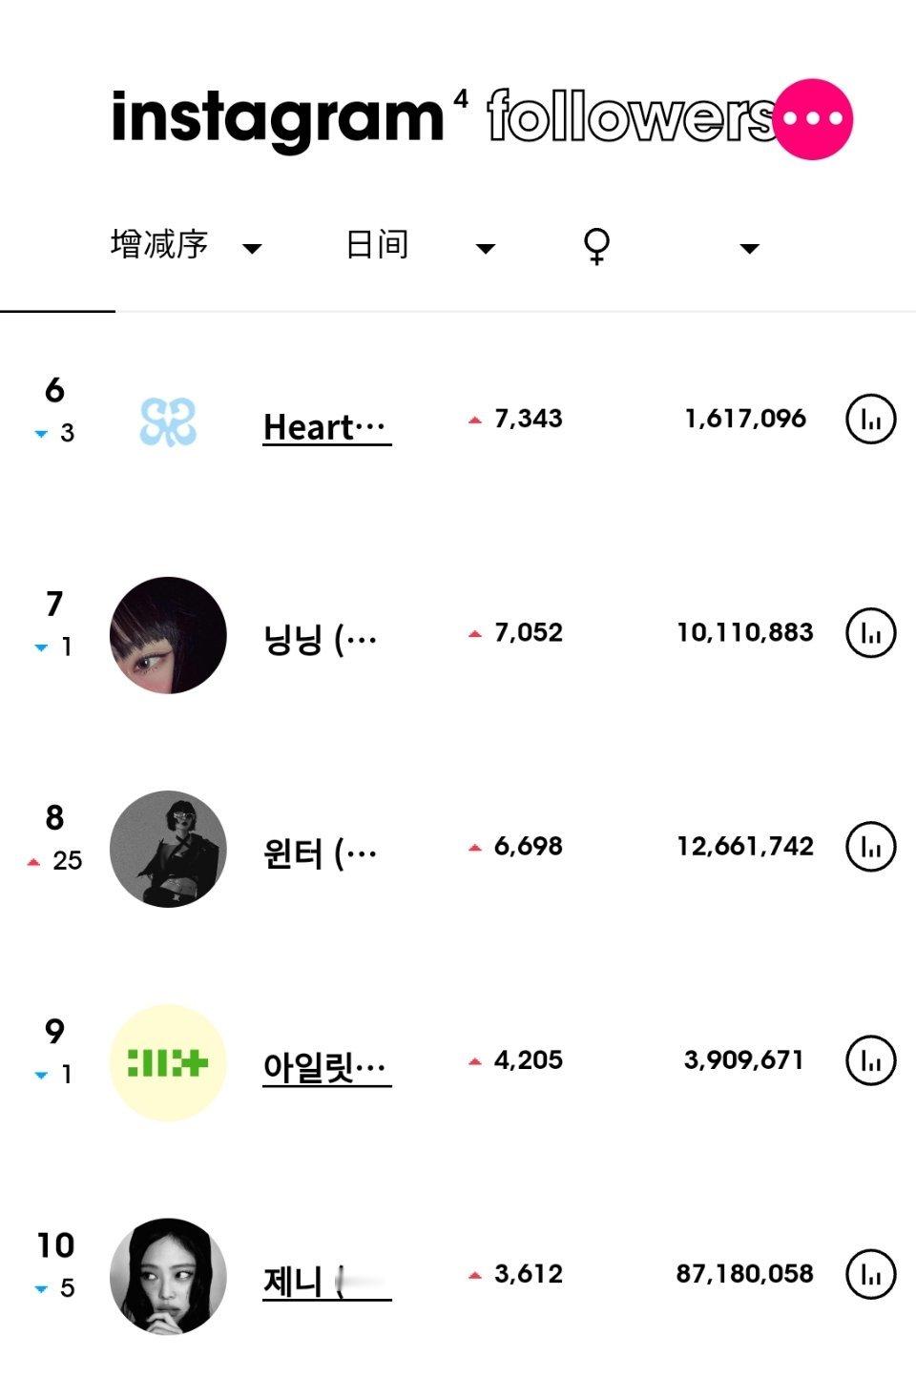Expand the 日间 period dropdown

coord(420,246)
